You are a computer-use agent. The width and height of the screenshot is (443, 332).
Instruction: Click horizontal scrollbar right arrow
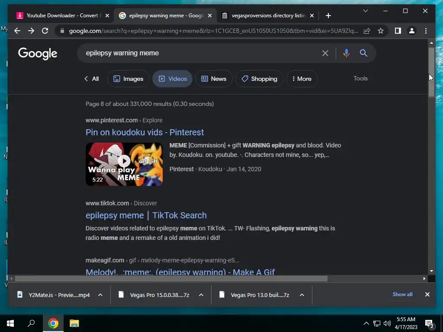424,279
